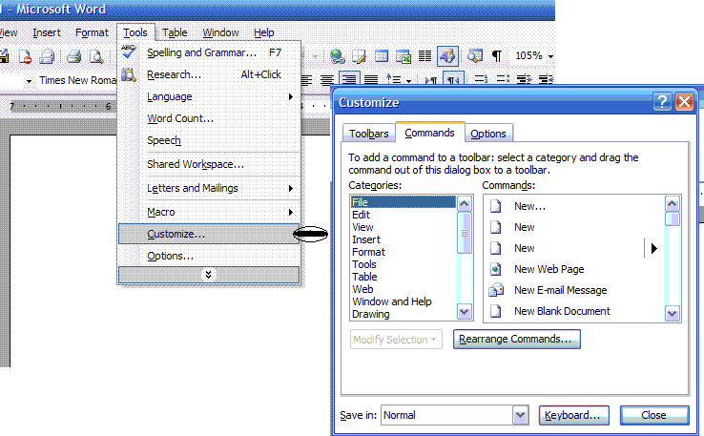Expand full Tools menu with chevrons
Screen dimensions: 704x436
pyautogui.click(x=209, y=275)
